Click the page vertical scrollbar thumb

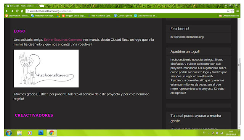coord(239,65)
